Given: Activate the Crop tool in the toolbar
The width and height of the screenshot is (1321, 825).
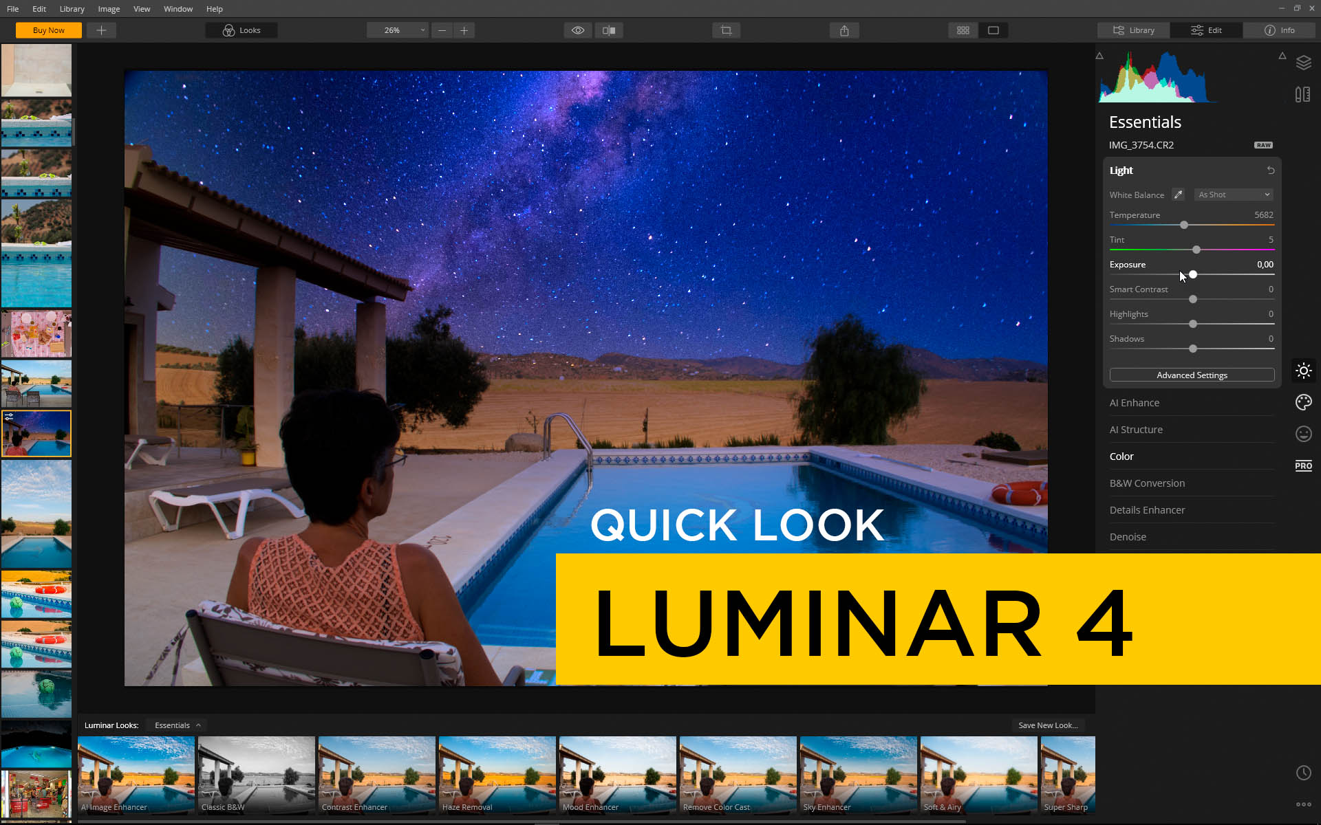Looking at the screenshot, I should (x=726, y=30).
